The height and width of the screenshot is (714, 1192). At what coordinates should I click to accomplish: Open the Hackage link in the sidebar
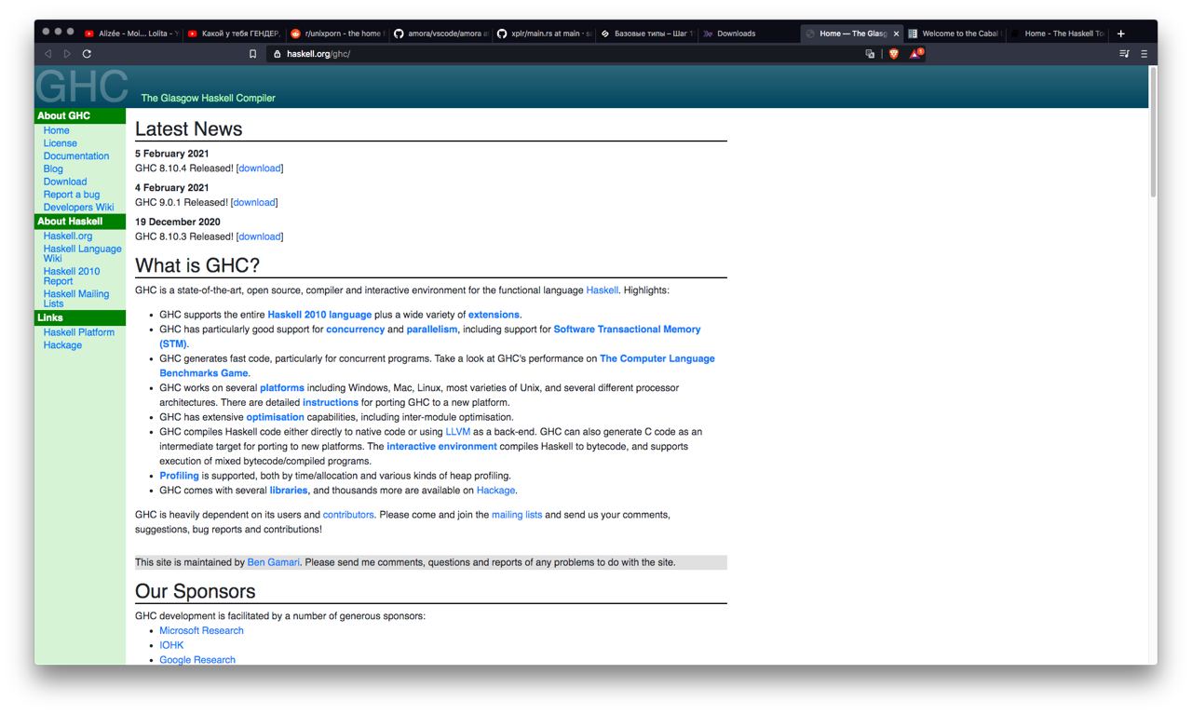click(x=62, y=345)
